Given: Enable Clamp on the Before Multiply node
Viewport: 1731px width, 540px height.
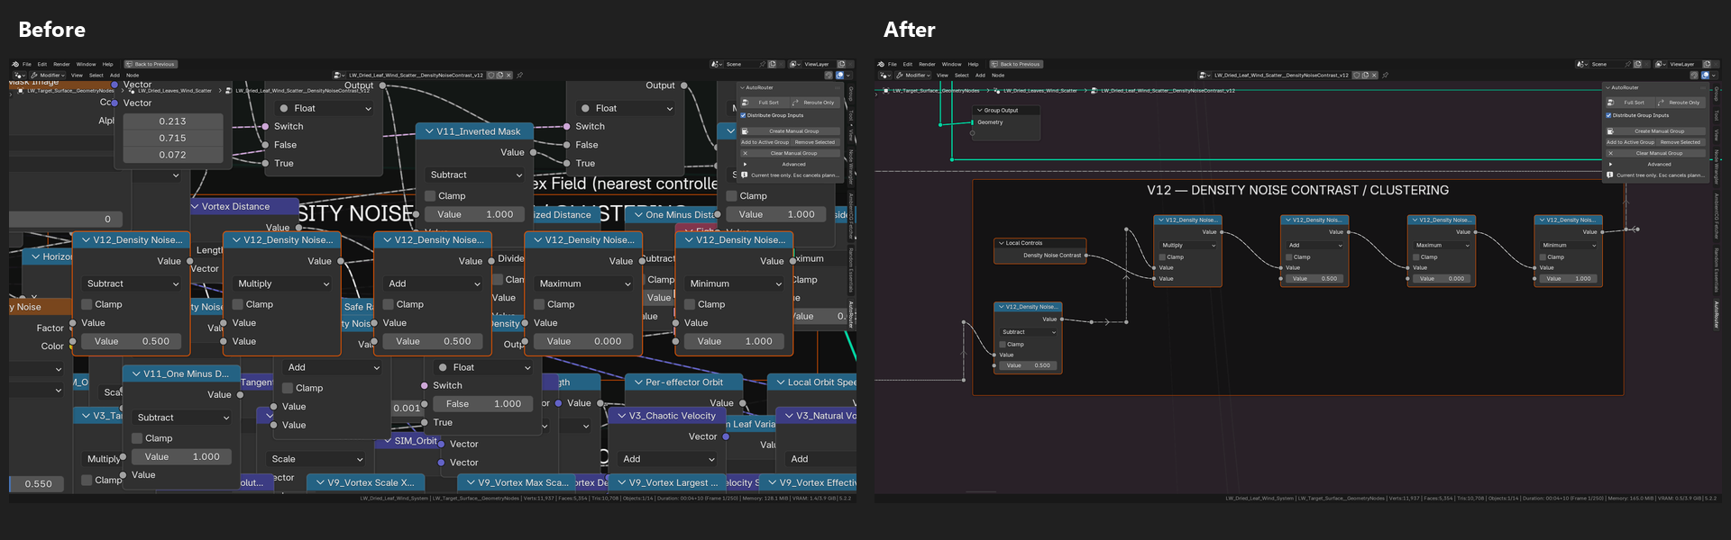Looking at the screenshot, I should [238, 304].
